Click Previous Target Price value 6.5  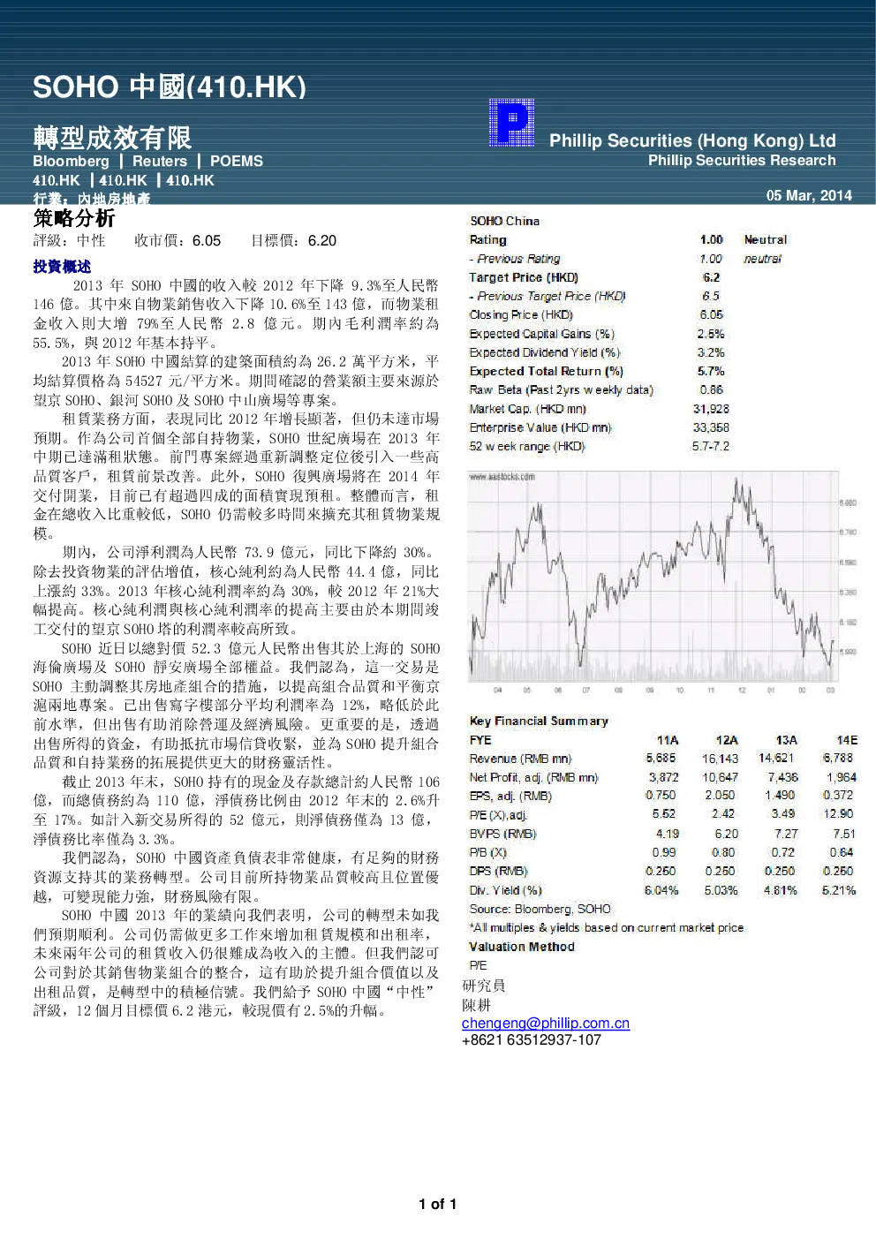coord(711,296)
